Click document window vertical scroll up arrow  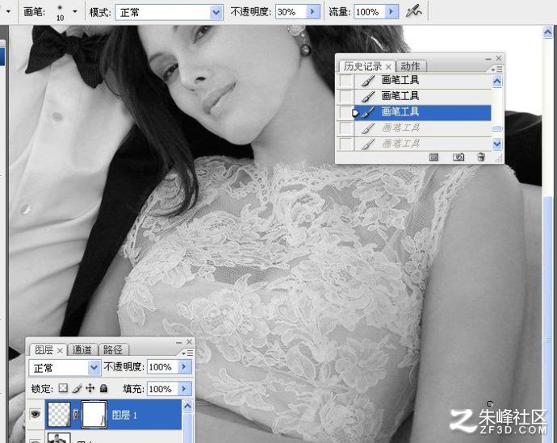click(x=547, y=32)
